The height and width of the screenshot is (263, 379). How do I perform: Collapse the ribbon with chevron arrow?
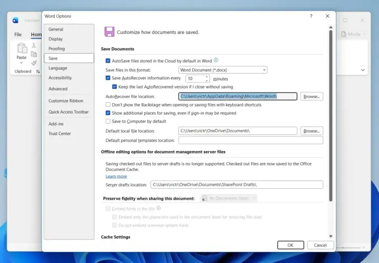tap(363, 70)
